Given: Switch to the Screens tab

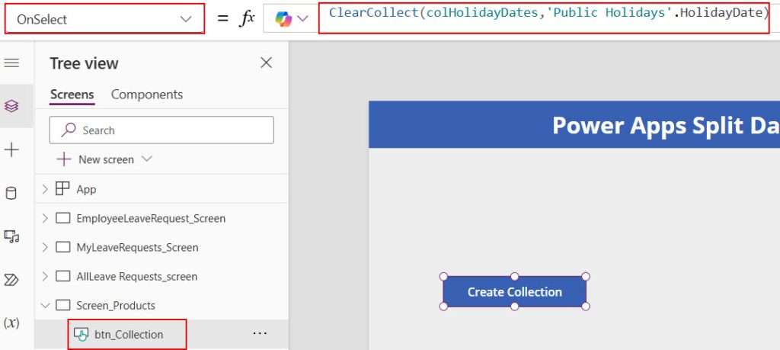Looking at the screenshot, I should [72, 95].
